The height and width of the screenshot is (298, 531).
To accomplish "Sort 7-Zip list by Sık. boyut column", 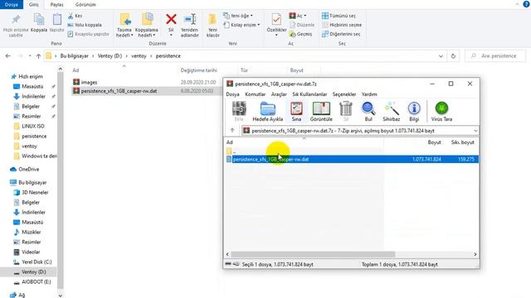I will coord(462,142).
